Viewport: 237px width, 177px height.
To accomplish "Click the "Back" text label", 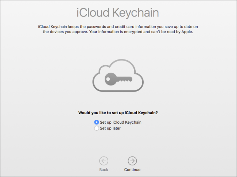I will pyautogui.click(x=104, y=170).
